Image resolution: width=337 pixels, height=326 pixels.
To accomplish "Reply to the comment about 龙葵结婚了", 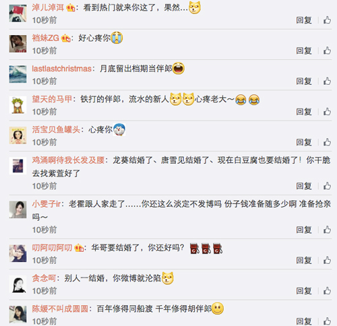I will click(304, 186).
